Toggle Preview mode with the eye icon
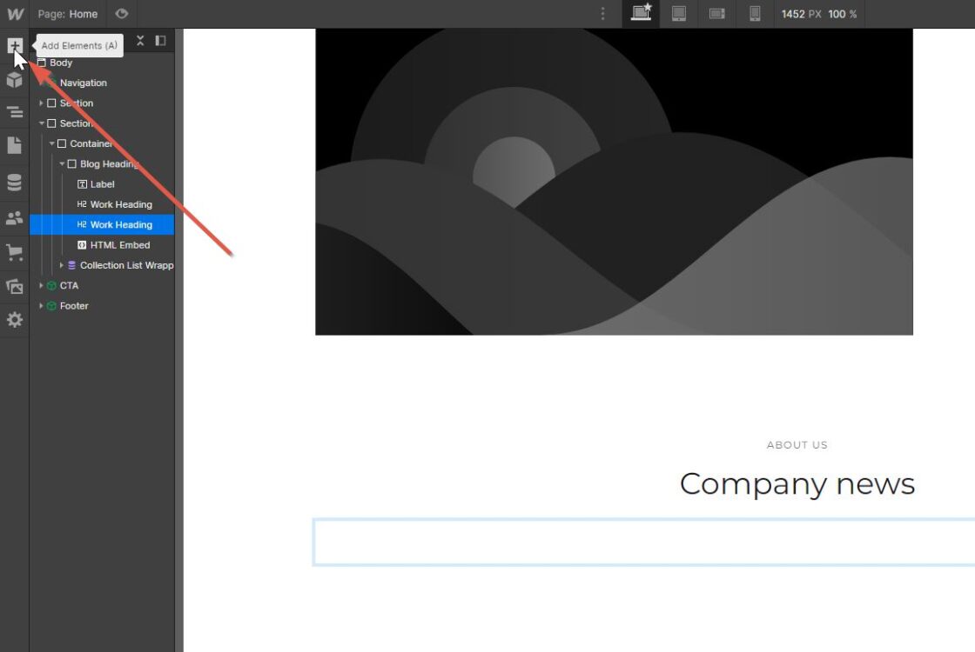Image resolution: width=975 pixels, height=652 pixels. click(x=122, y=14)
